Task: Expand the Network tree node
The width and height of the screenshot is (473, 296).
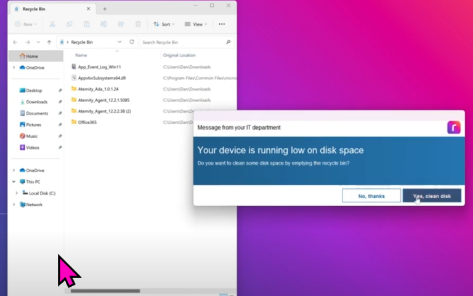Action: pos(14,204)
